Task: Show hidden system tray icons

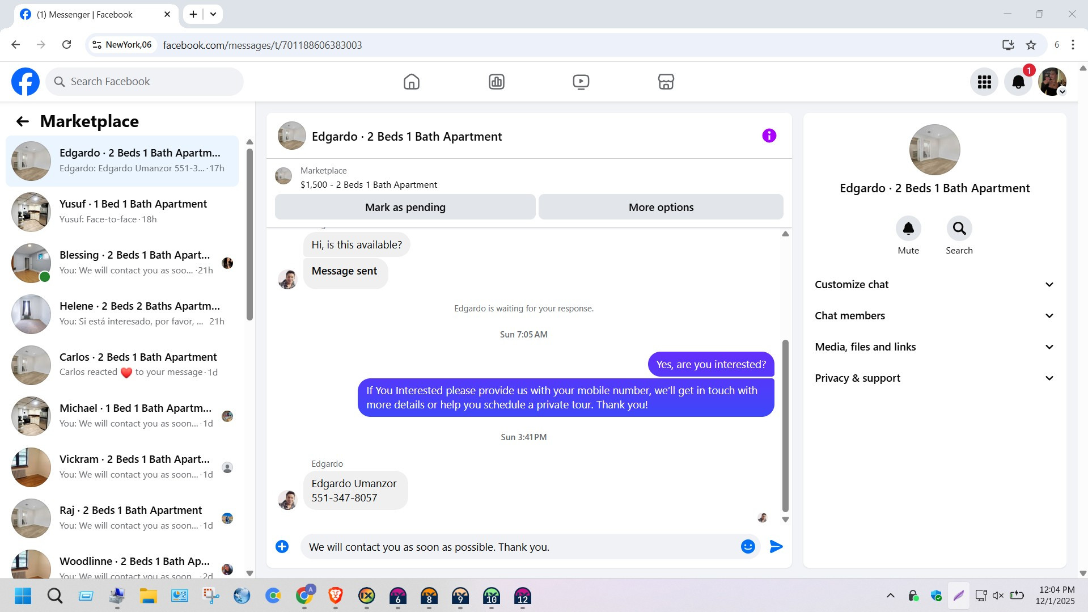Action: point(891,596)
